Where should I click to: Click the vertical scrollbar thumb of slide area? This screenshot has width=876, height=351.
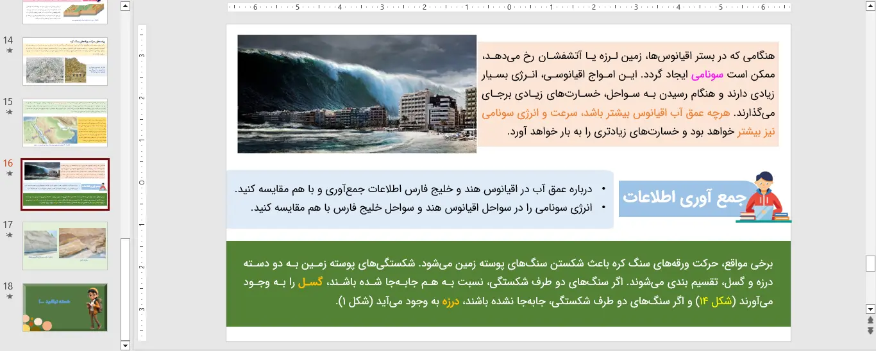[x=870, y=263]
